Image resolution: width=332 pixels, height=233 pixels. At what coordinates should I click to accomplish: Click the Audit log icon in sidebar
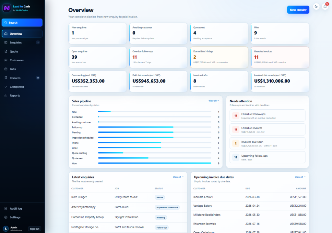(x=6, y=208)
